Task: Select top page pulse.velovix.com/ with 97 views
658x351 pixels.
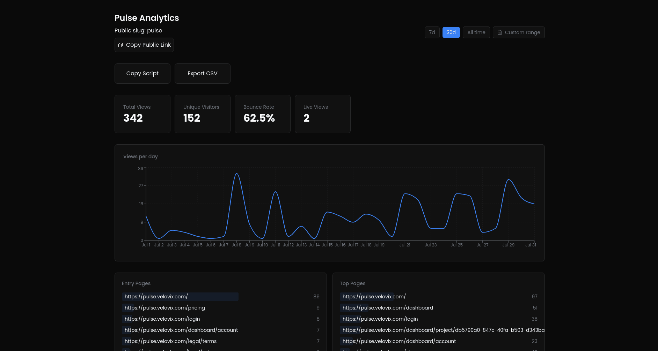Action: [439, 297]
